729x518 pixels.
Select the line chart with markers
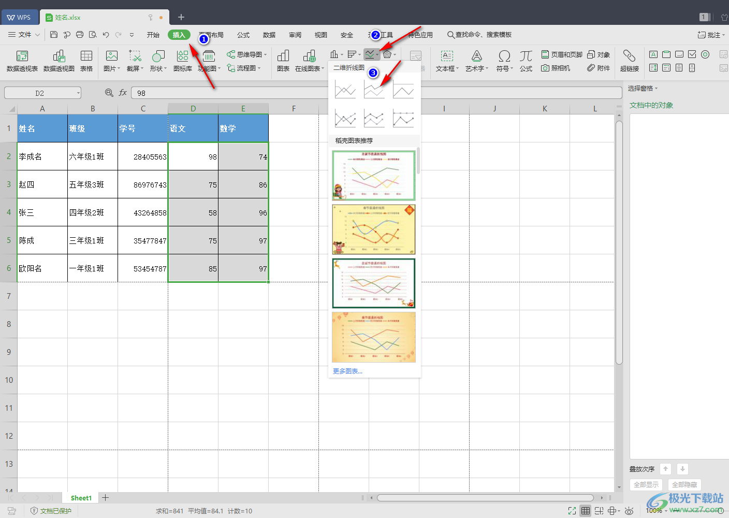(x=345, y=118)
